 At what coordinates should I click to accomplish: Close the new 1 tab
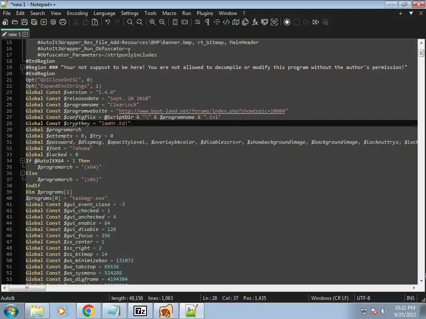pos(25,34)
